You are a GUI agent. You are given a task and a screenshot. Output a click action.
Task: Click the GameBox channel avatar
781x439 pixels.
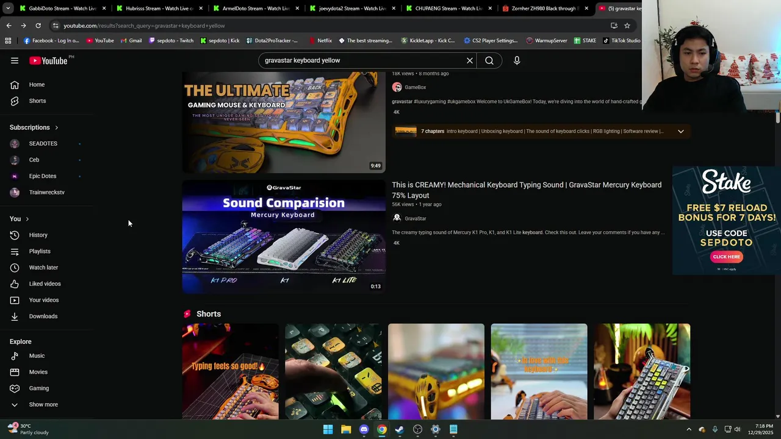click(x=397, y=87)
